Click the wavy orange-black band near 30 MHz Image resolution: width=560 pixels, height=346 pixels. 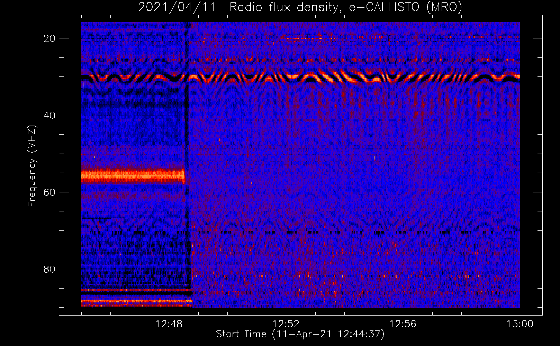(x=300, y=77)
